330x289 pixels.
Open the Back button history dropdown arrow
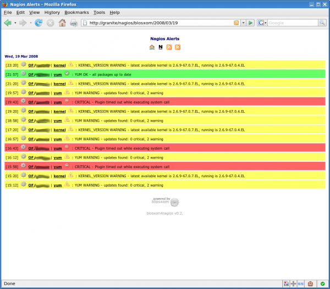pyautogui.click(x=15, y=23)
